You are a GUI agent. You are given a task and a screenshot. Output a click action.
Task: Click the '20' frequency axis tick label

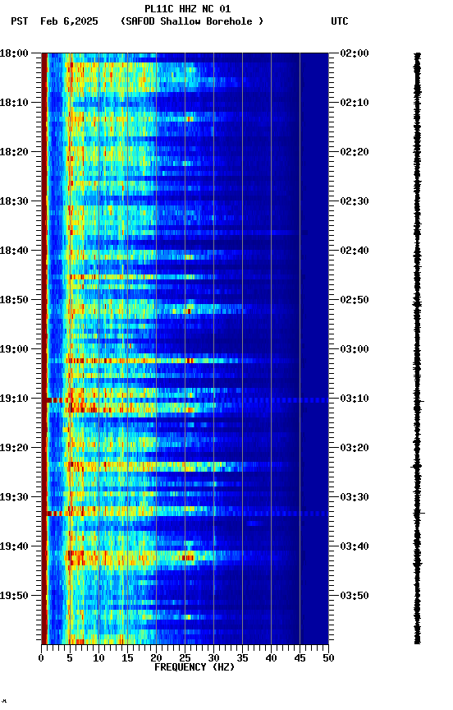[156, 658]
